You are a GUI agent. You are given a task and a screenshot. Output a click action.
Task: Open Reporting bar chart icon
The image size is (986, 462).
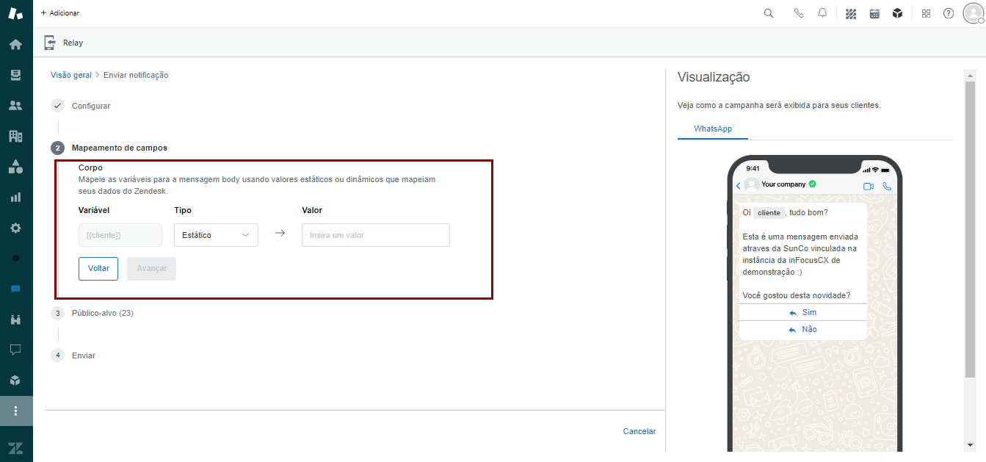click(x=15, y=197)
